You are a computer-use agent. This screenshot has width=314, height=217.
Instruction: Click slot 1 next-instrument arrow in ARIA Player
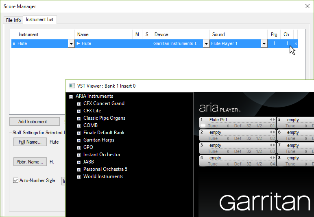[x=273, y=120]
